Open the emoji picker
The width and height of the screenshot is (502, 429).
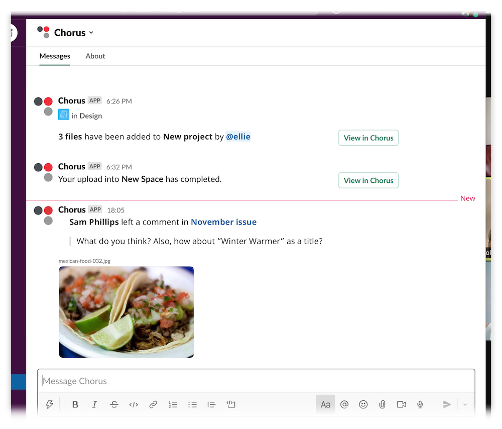point(363,405)
